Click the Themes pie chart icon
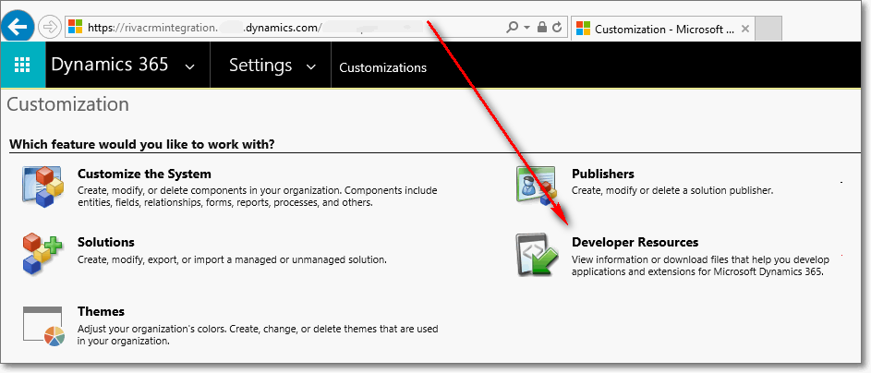871x373 pixels. click(x=44, y=326)
